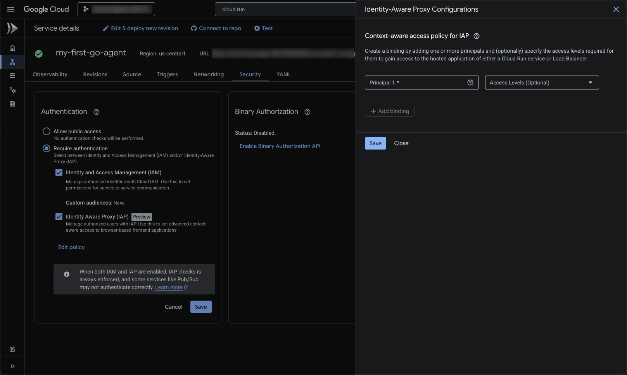Switch to the Networking tab

point(208,74)
